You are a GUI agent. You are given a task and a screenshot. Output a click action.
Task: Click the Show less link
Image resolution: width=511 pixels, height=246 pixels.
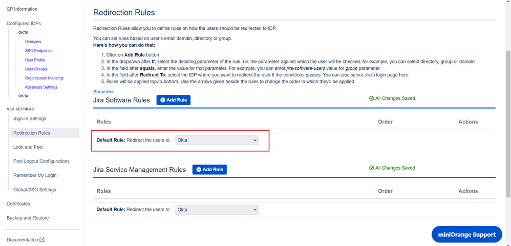pyautogui.click(x=103, y=92)
